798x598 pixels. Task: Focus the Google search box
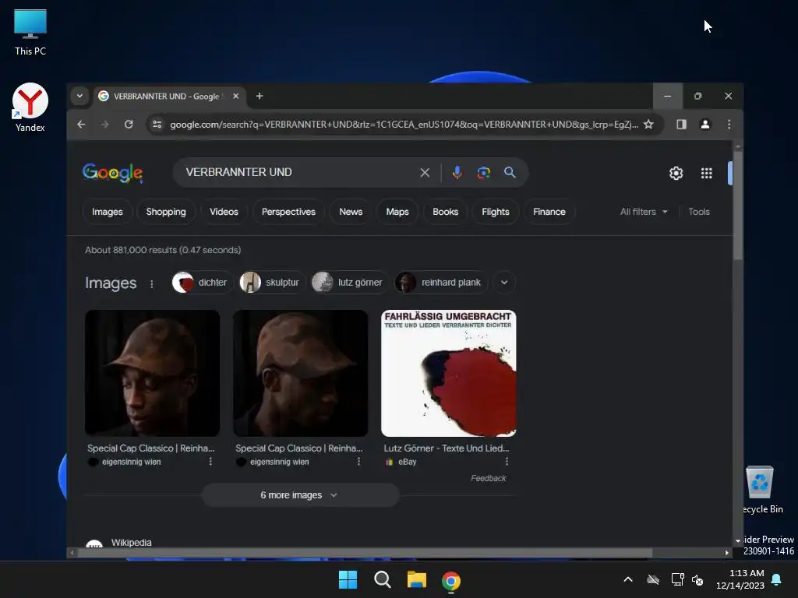coord(300,172)
